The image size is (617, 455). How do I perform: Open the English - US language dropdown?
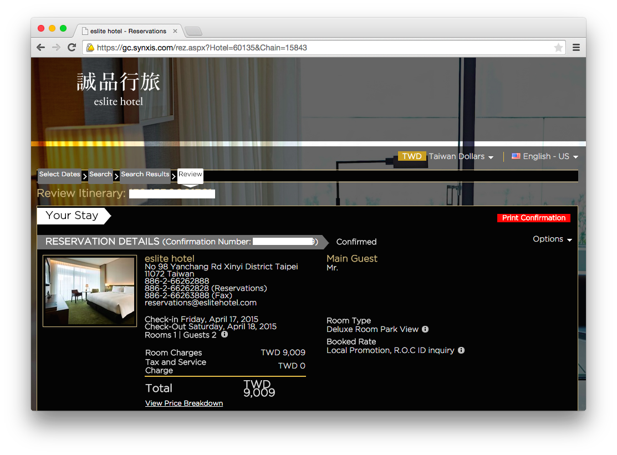(x=550, y=156)
